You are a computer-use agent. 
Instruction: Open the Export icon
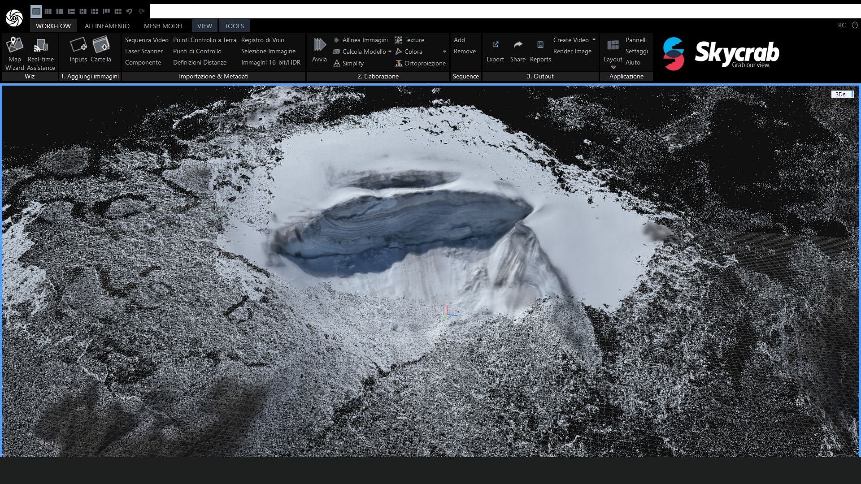click(x=495, y=45)
